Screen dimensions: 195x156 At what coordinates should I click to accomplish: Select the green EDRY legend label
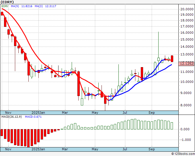coord(5,6)
